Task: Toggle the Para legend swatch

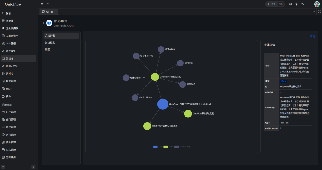Action: 165,147
